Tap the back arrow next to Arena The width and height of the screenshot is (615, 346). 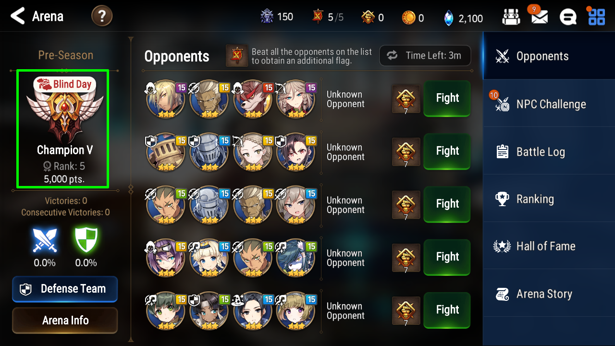(17, 16)
